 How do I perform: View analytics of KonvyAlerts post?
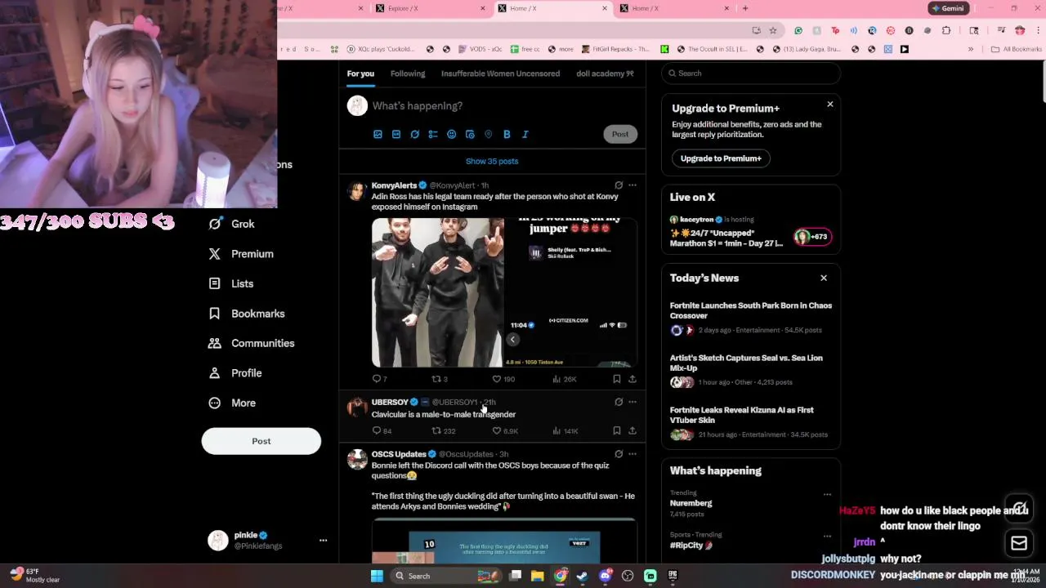coord(565,379)
